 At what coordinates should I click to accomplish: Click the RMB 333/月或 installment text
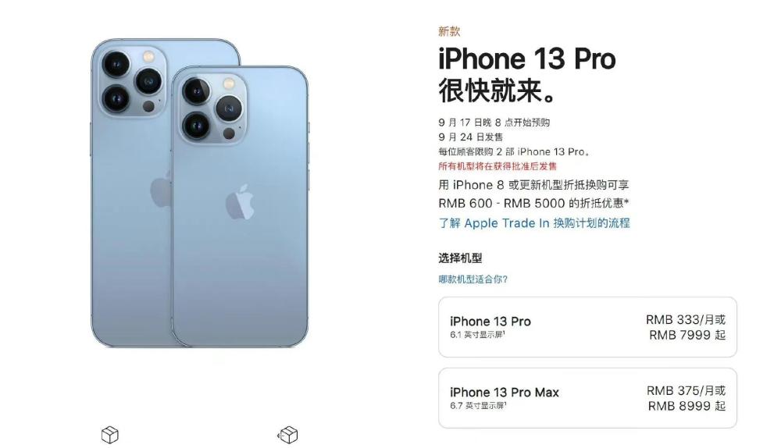(x=686, y=319)
